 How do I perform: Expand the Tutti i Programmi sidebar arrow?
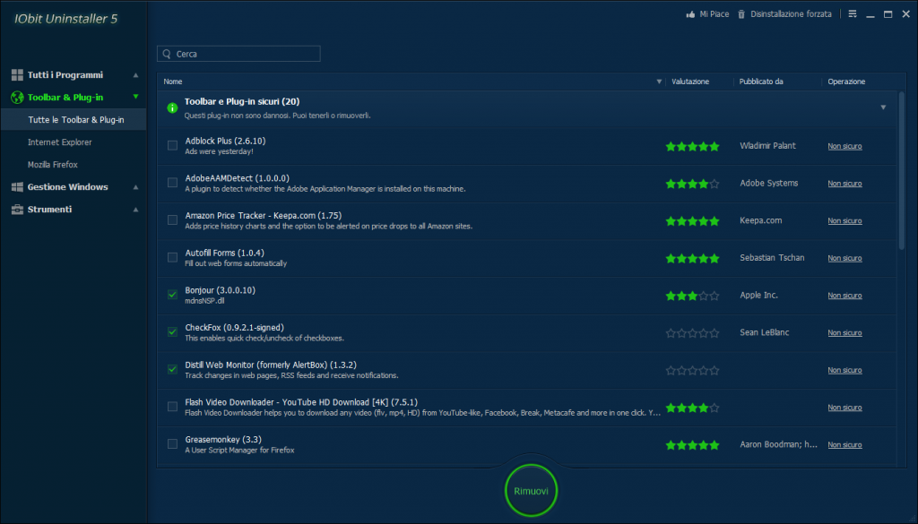click(x=135, y=75)
